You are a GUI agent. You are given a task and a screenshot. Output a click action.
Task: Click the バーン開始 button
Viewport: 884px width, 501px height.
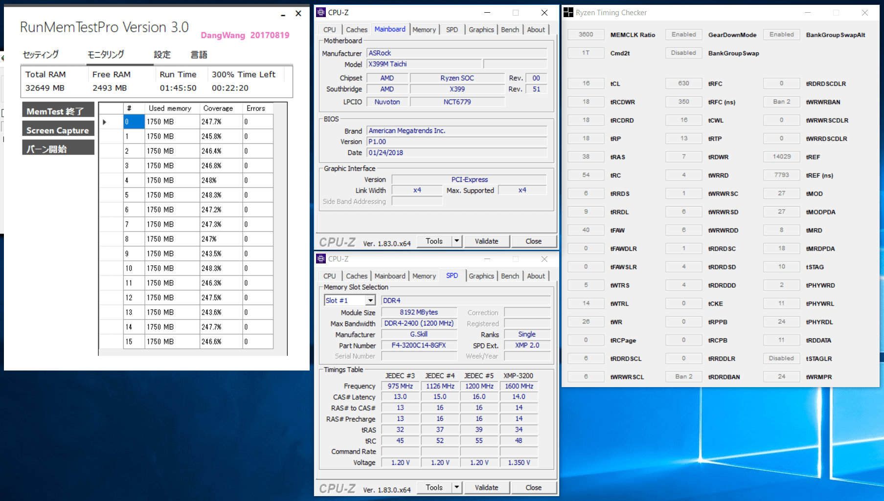tap(58, 149)
